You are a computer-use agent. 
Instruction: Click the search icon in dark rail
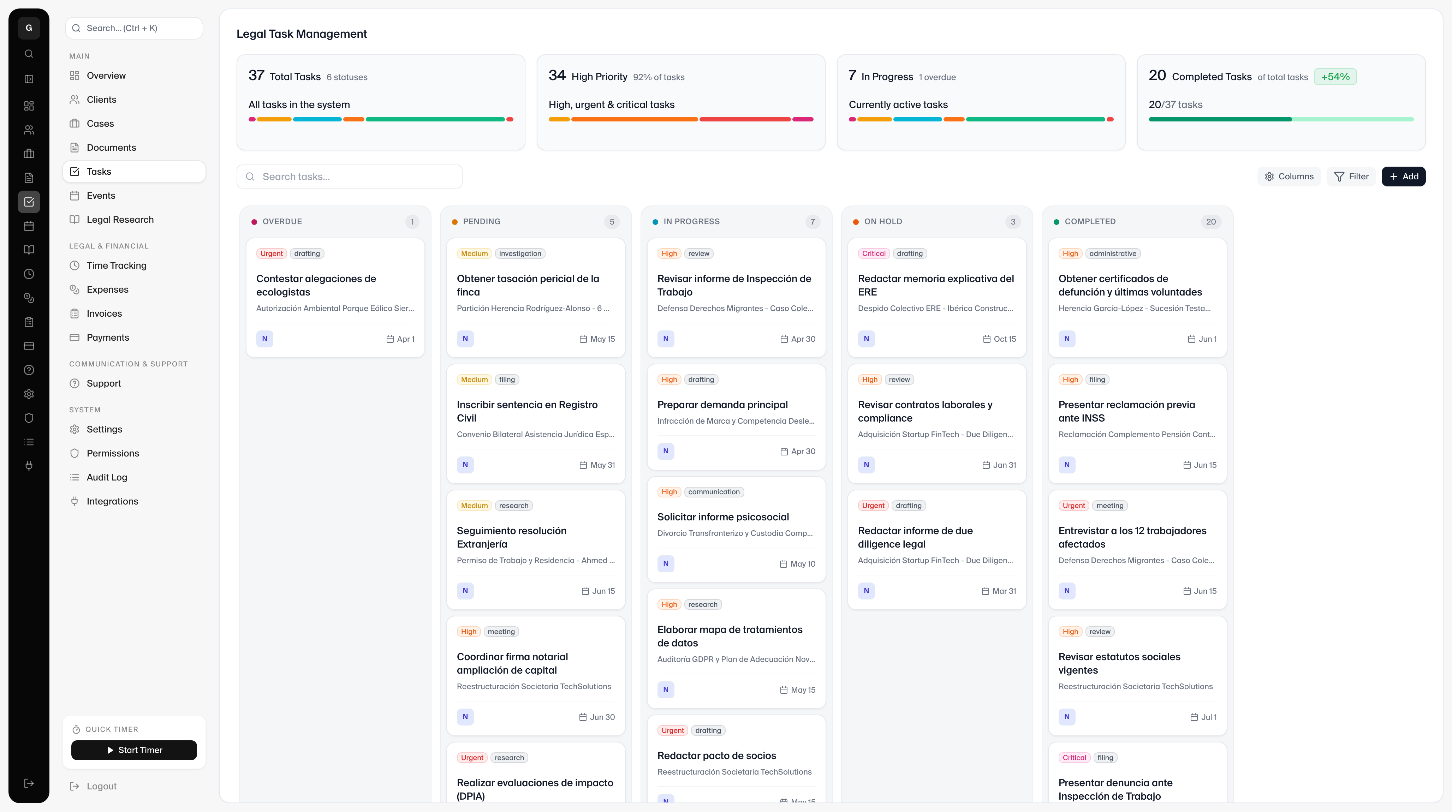point(29,54)
